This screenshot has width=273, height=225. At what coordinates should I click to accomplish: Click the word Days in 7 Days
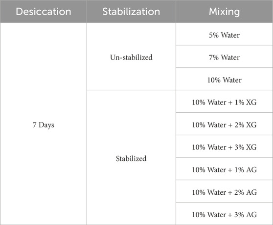point(46,125)
